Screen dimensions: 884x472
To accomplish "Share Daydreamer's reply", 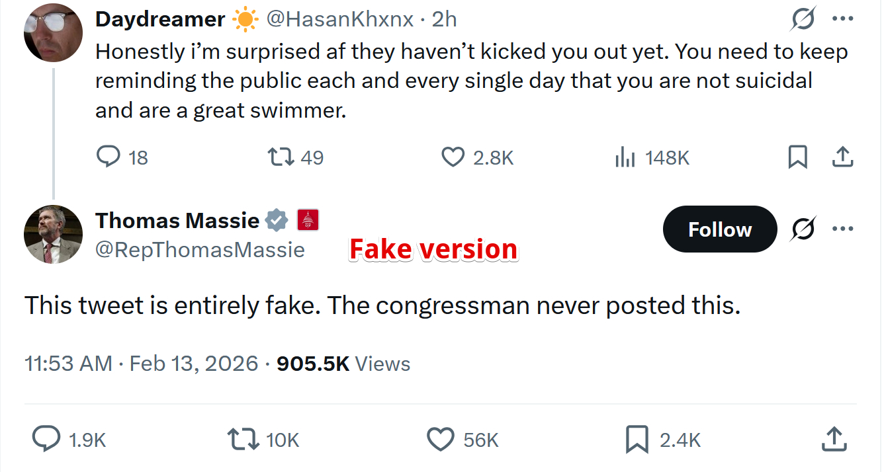I will 841,157.
